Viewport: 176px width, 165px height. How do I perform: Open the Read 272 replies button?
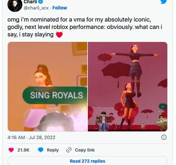coord(87,161)
